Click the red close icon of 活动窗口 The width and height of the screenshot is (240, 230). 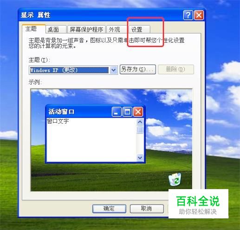click(x=138, y=112)
